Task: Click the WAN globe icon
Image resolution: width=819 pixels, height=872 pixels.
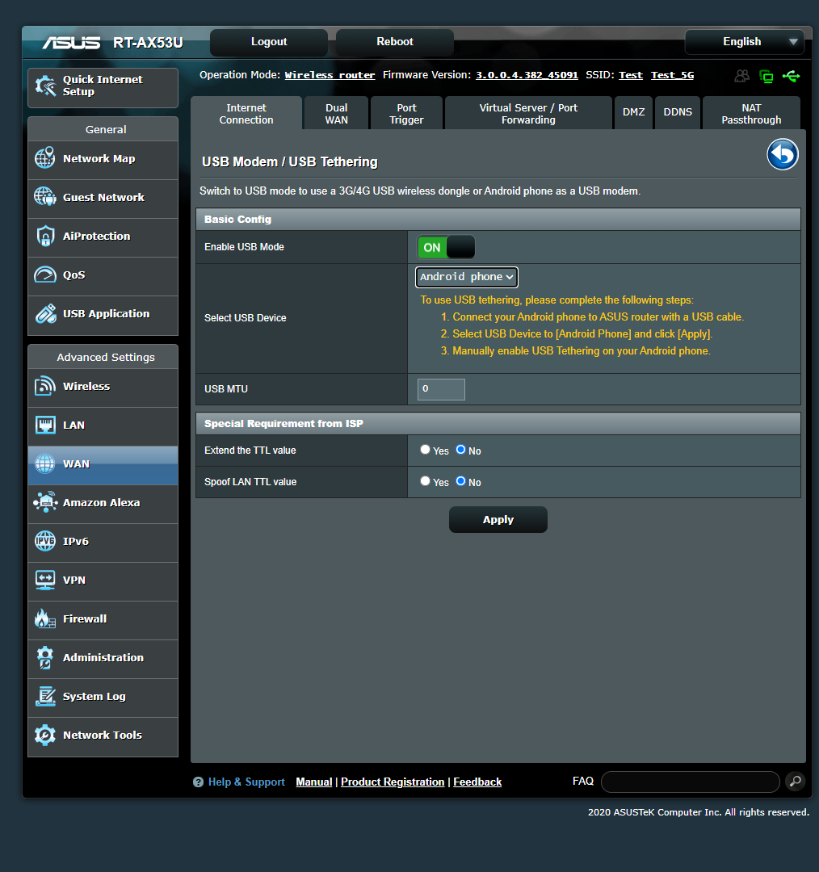Action: point(45,463)
